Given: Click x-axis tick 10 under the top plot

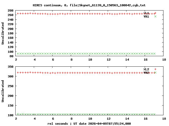Looking at the screenshot, I should (x=90, y=60).
